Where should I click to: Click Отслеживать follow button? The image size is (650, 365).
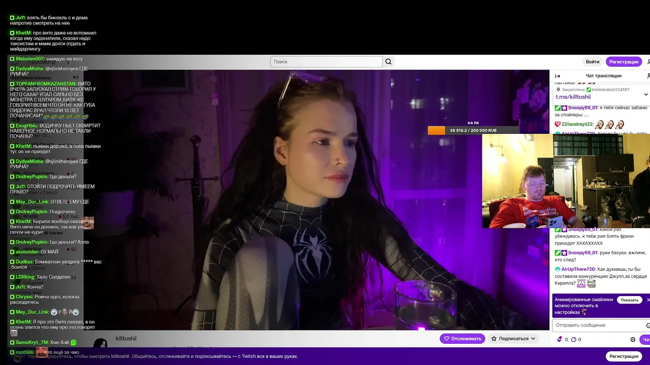click(462, 339)
